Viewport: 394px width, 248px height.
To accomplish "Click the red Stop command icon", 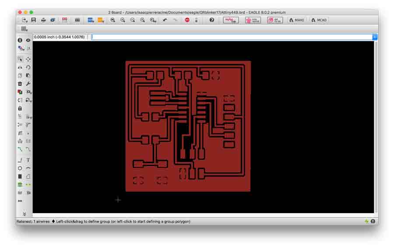I will pos(187,20).
